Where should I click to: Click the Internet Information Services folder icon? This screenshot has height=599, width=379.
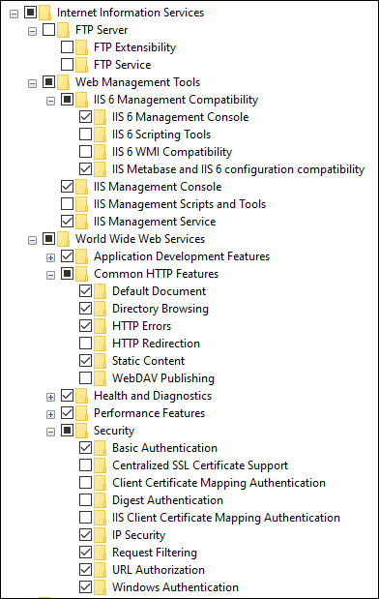tap(45, 13)
